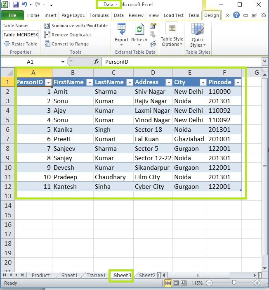269x290 pixels.
Task: Select the Load Test ribbon tab
Action: click(x=173, y=15)
